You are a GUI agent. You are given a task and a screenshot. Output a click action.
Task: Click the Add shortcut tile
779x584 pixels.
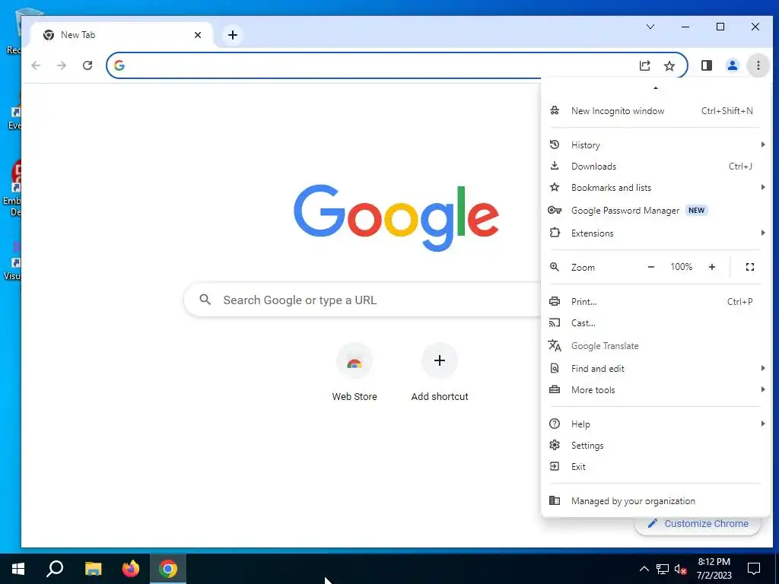[x=440, y=373]
